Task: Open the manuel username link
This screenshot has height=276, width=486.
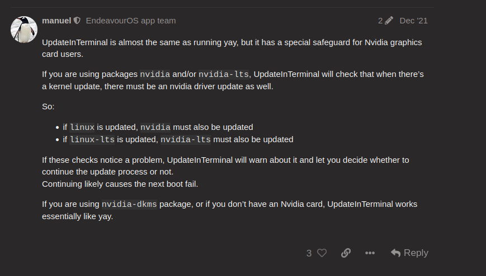Action: pyautogui.click(x=56, y=21)
